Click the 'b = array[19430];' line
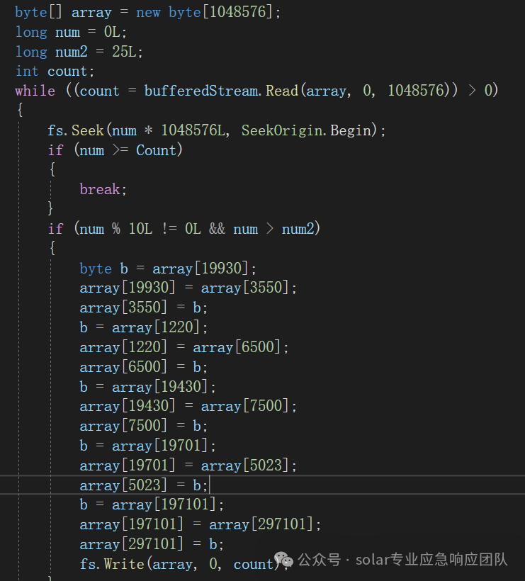The height and width of the screenshot is (581, 525). (x=147, y=386)
